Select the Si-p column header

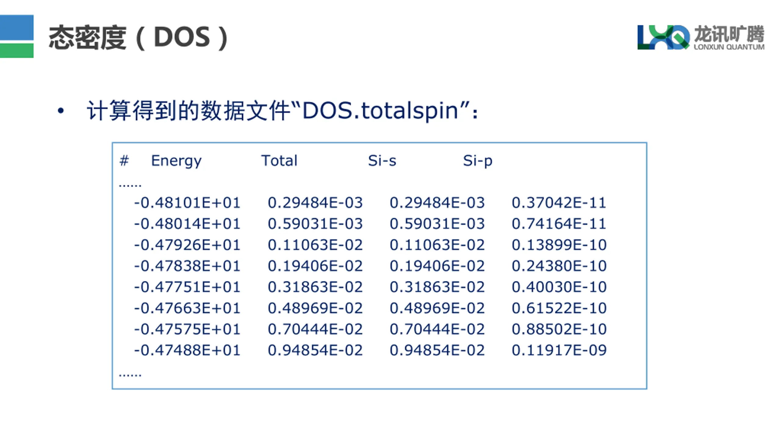coord(478,161)
